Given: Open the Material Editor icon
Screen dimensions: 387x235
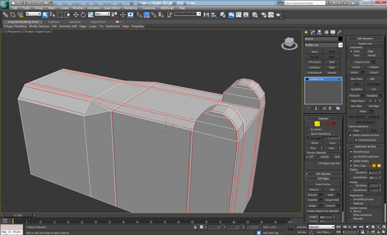Looking at the screenshot, I should (255, 15).
